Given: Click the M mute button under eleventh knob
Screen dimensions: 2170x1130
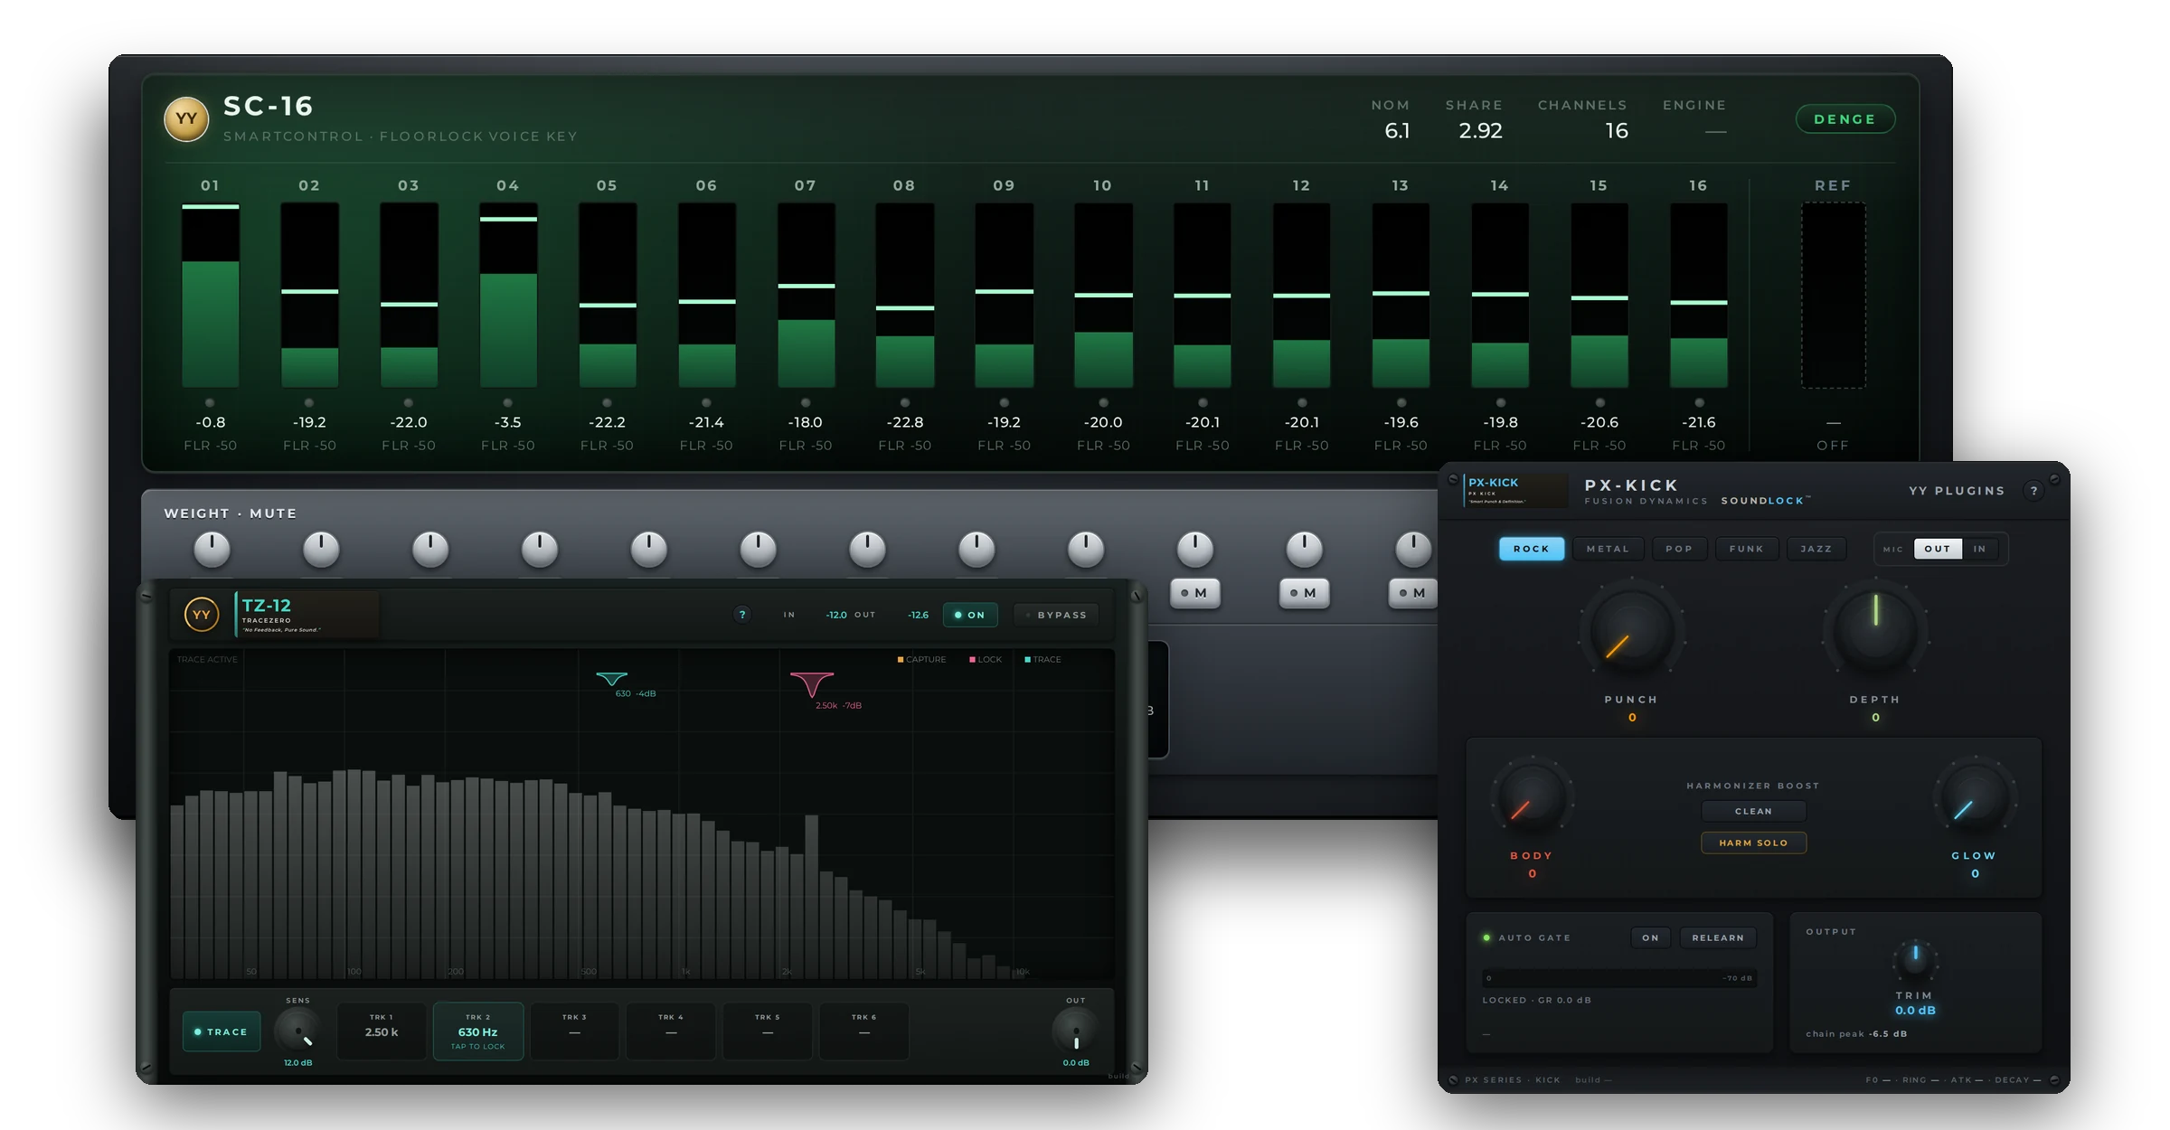Looking at the screenshot, I should tap(1304, 593).
